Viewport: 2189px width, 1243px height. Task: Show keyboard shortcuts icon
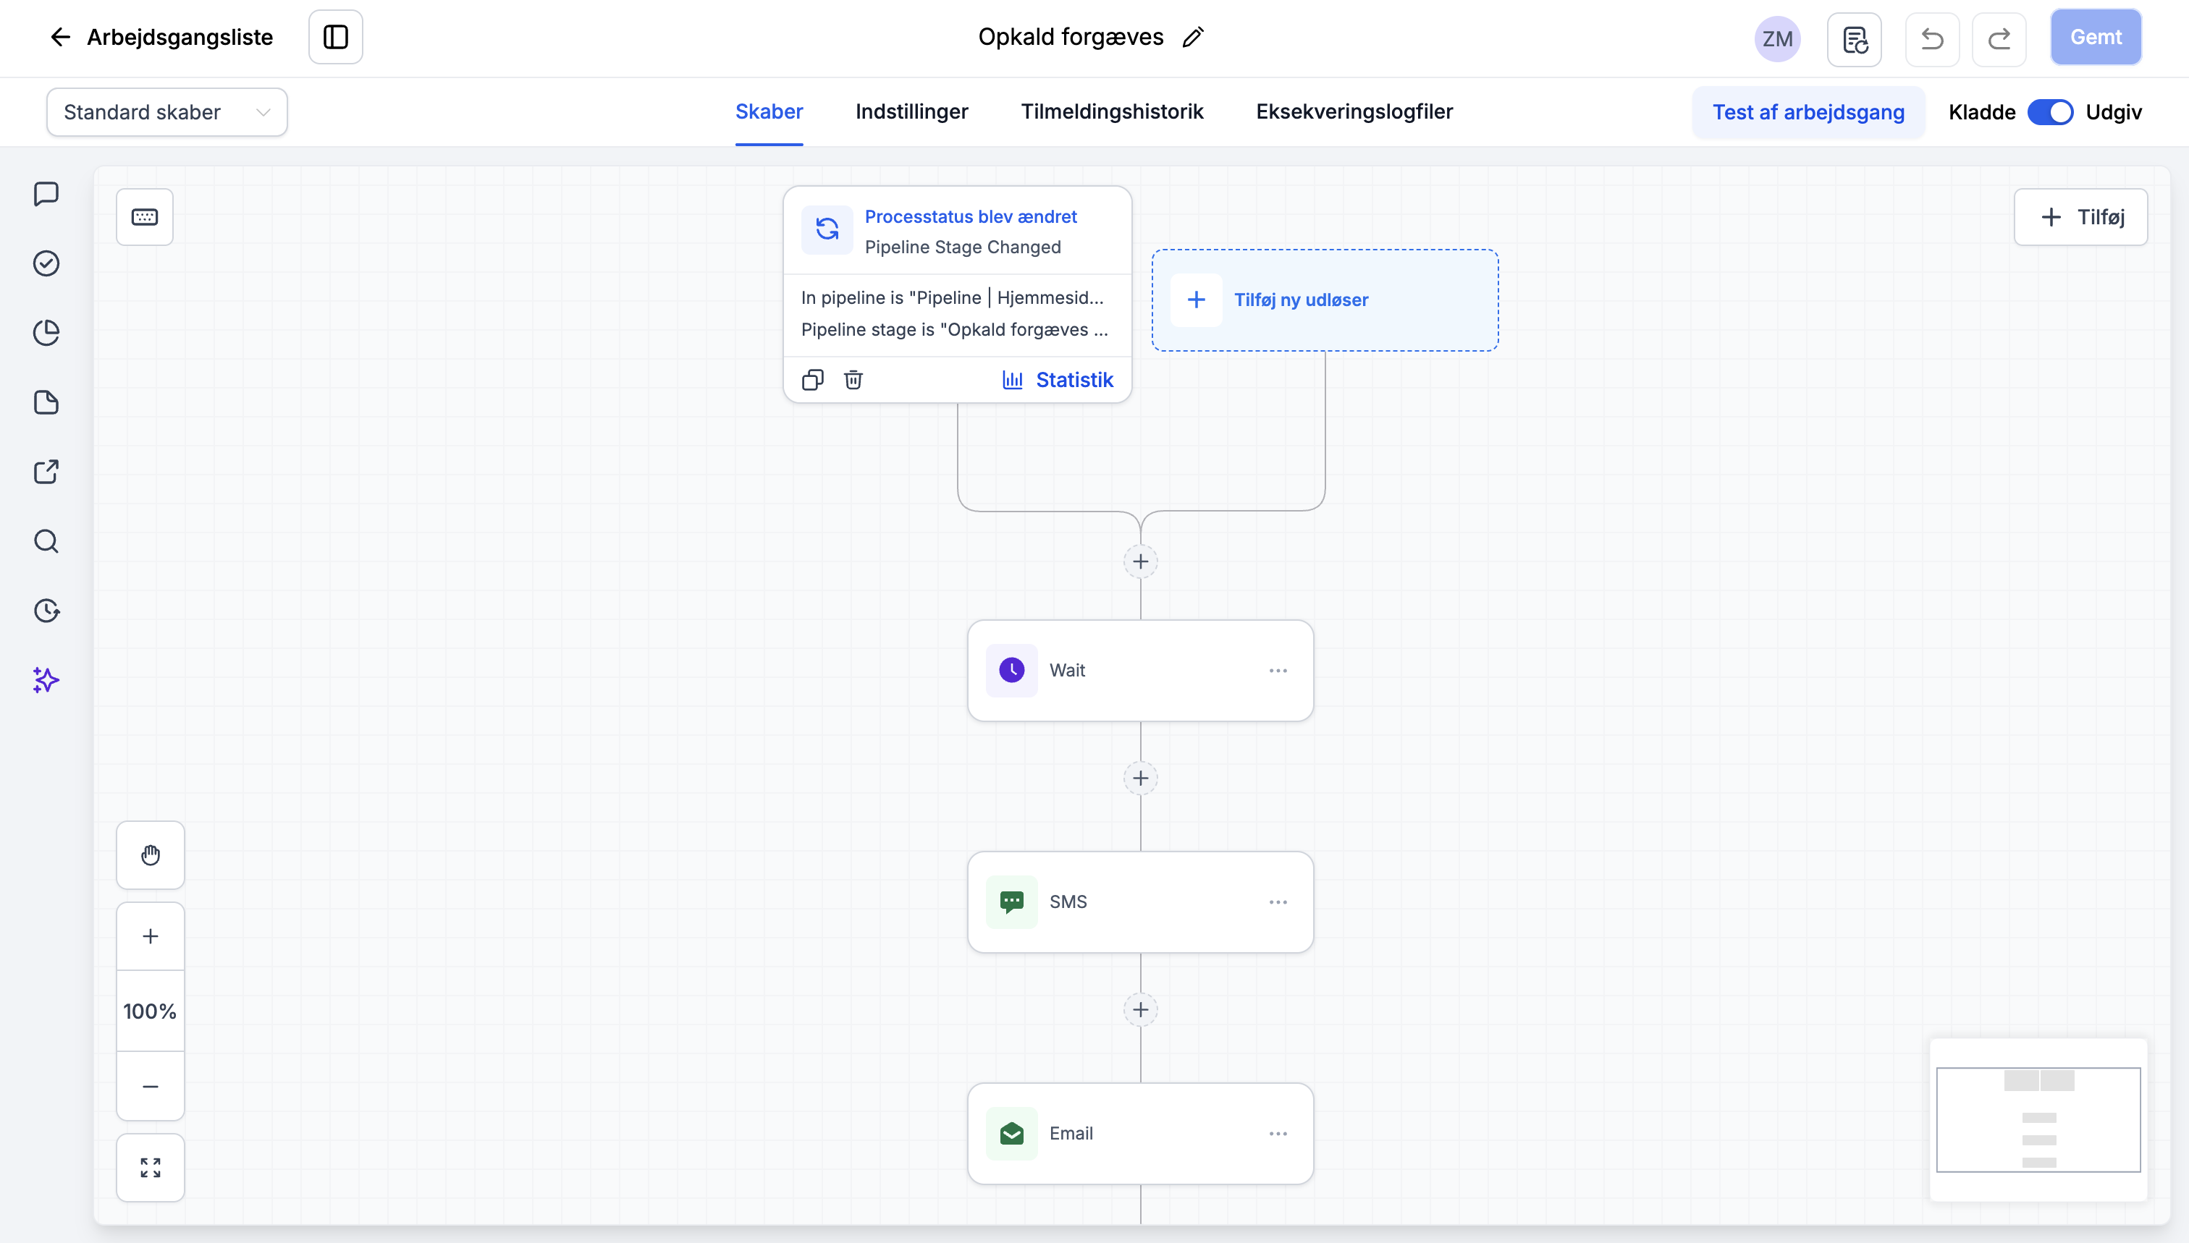pos(144,217)
